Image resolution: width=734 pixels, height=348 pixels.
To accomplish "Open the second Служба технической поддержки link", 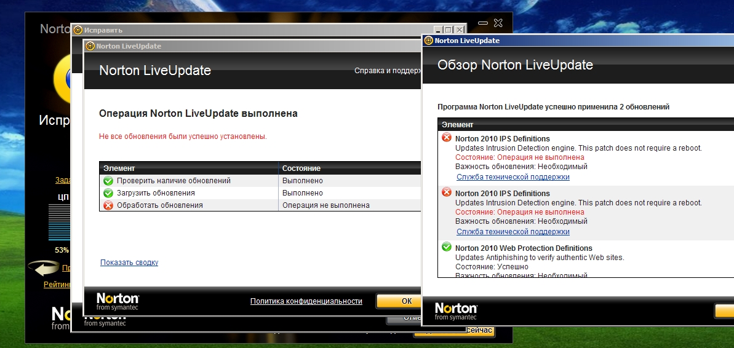I will pos(513,232).
